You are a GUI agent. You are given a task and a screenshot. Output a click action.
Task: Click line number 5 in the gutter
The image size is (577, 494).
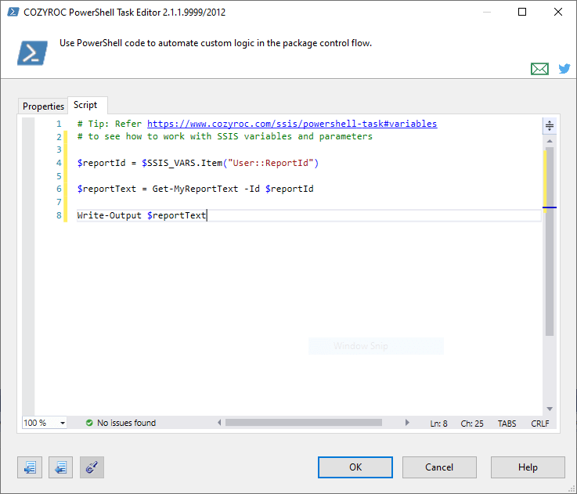[59, 176]
